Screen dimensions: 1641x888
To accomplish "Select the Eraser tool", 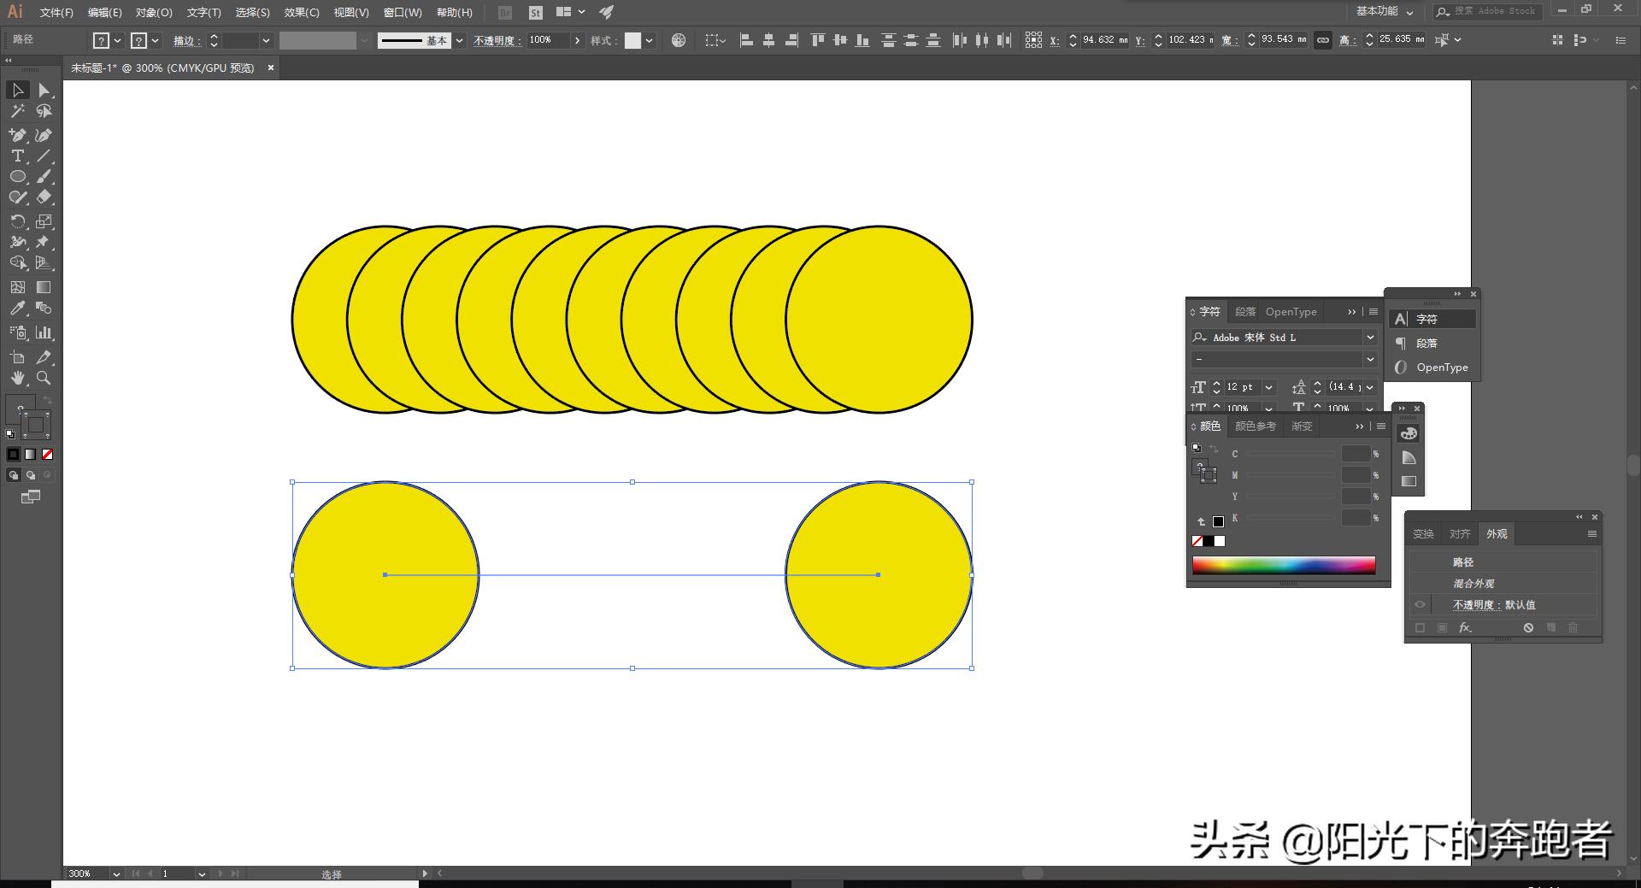I will pyautogui.click(x=44, y=197).
